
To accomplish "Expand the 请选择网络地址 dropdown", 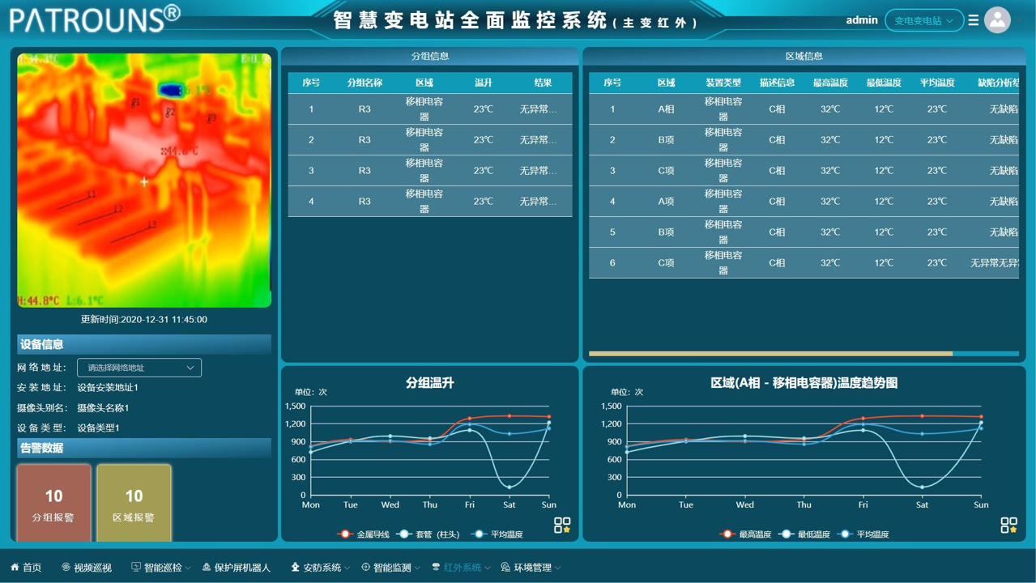I will 139,368.
